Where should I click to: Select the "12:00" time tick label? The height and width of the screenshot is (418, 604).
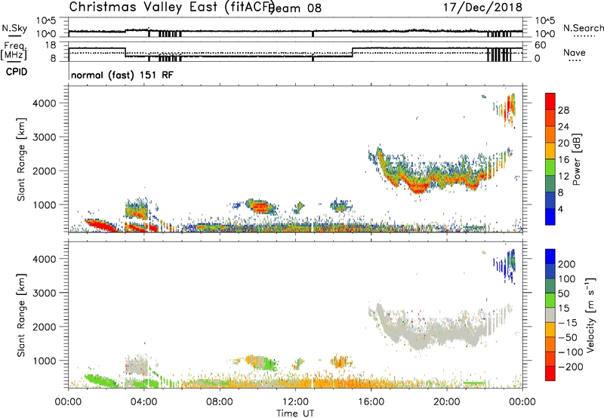point(295,401)
